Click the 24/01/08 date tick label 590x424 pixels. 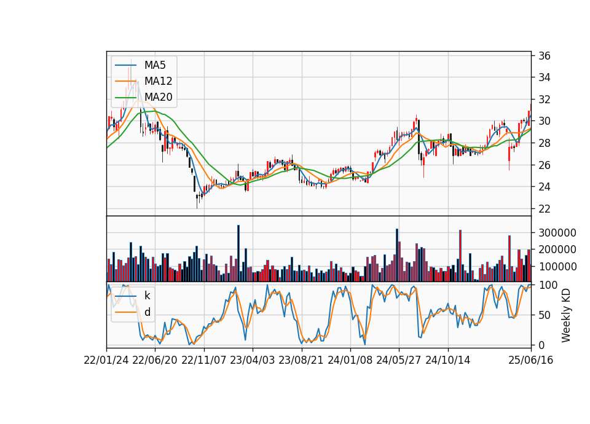coord(350,361)
